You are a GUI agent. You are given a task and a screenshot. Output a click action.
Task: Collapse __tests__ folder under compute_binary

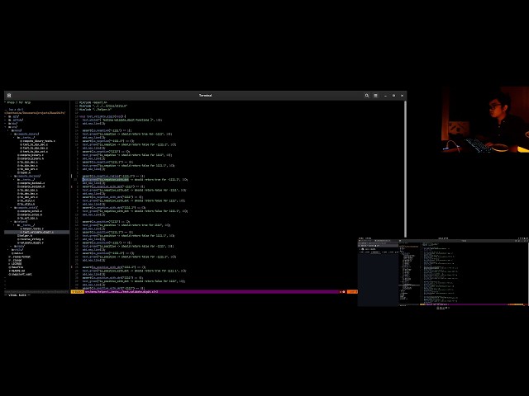click(26, 138)
